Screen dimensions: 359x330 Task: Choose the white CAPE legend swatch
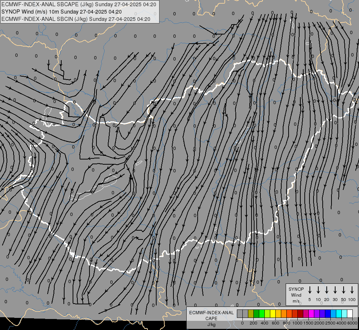pos(350,313)
